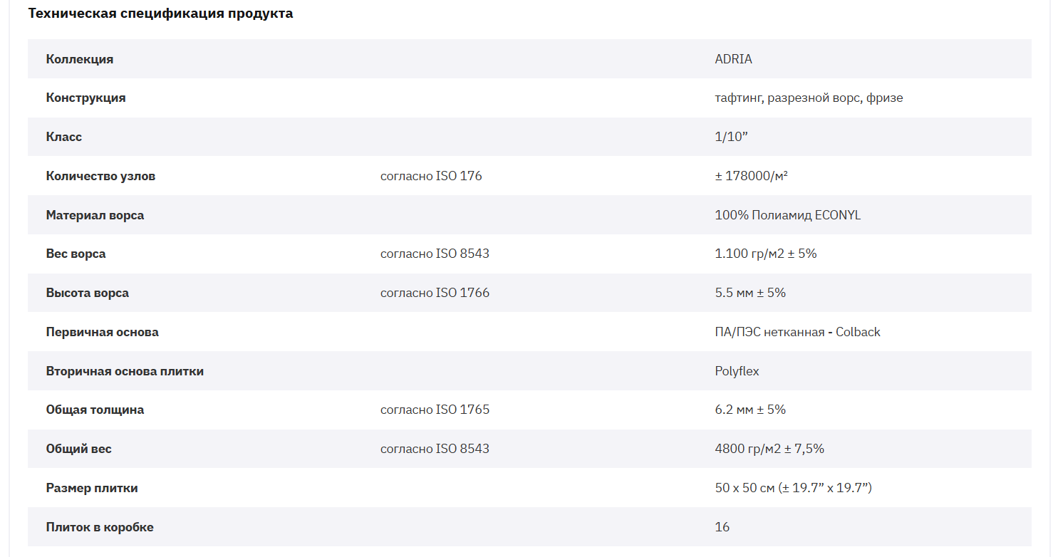This screenshot has height=557, width=1058.
Task: Click the 6.2 мм ± 5% thickness
Action: point(750,410)
